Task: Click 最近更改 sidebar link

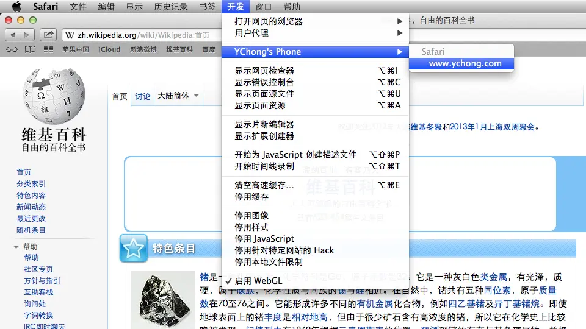Action: click(x=31, y=218)
